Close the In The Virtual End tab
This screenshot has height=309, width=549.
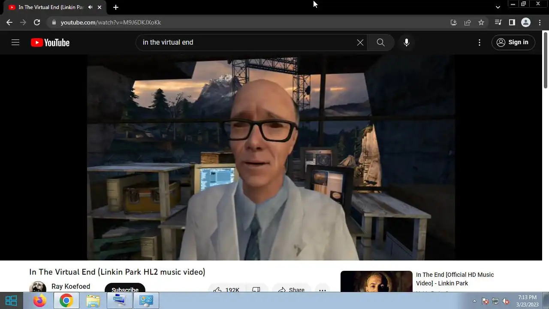click(100, 7)
